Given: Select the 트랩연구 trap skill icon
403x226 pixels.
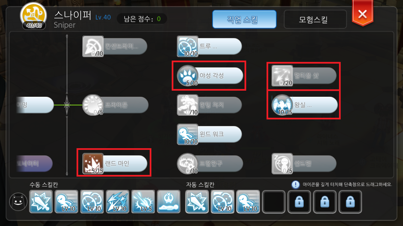Looking at the screenshot, I should 188,164.
